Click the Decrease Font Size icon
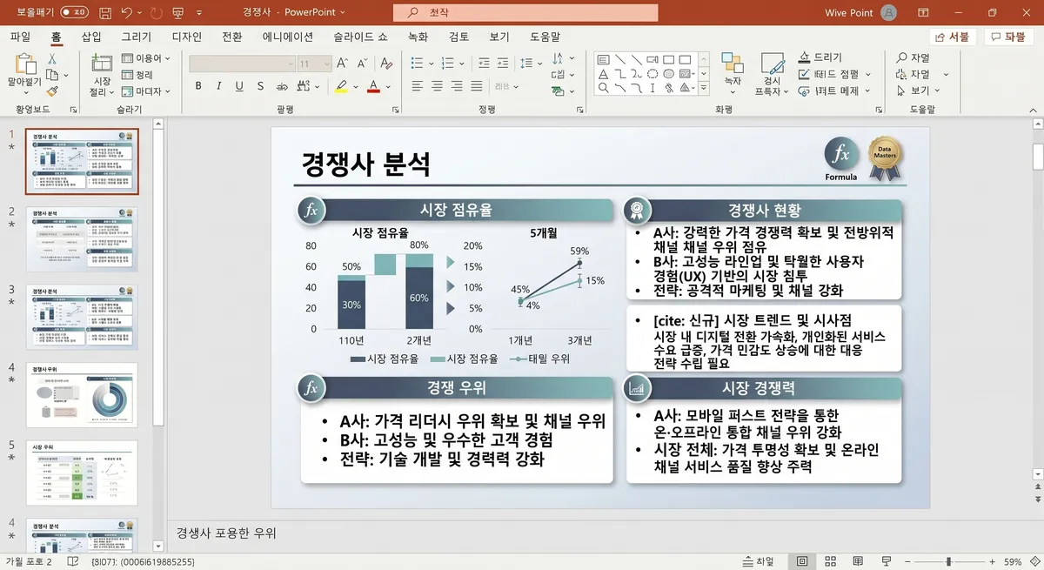This screenshot has width=1044, height=570. pos(362,64)
